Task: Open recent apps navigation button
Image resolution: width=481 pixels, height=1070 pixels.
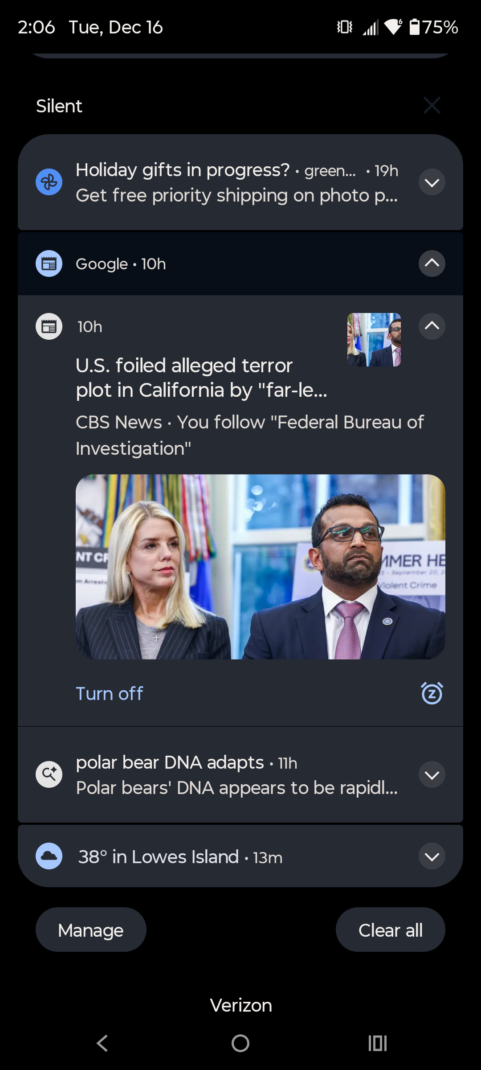Action: click(x=377, y=1043)
